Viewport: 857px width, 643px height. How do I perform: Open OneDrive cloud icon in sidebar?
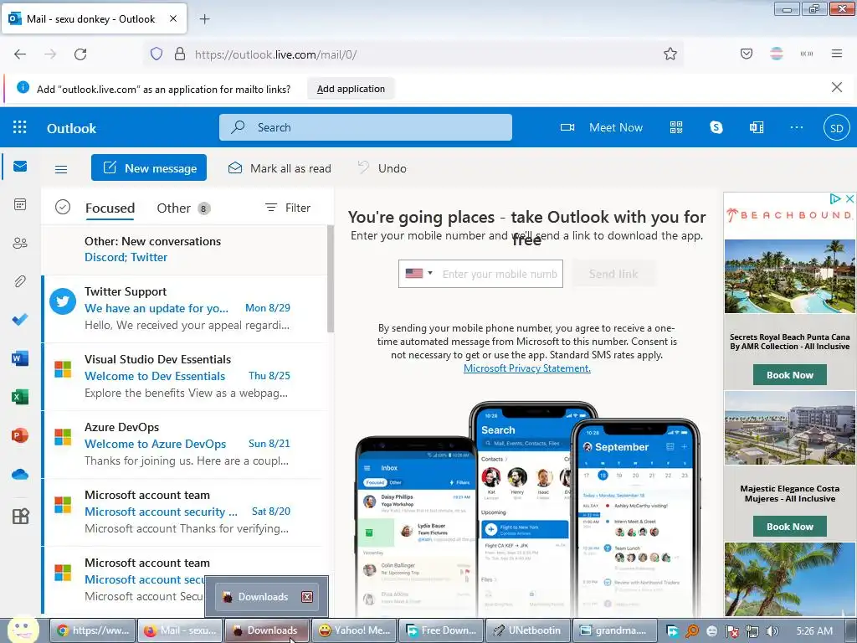pos(20,474)
